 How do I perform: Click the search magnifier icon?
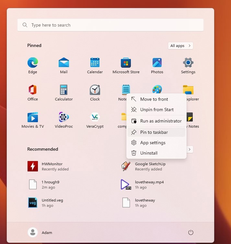25,25
